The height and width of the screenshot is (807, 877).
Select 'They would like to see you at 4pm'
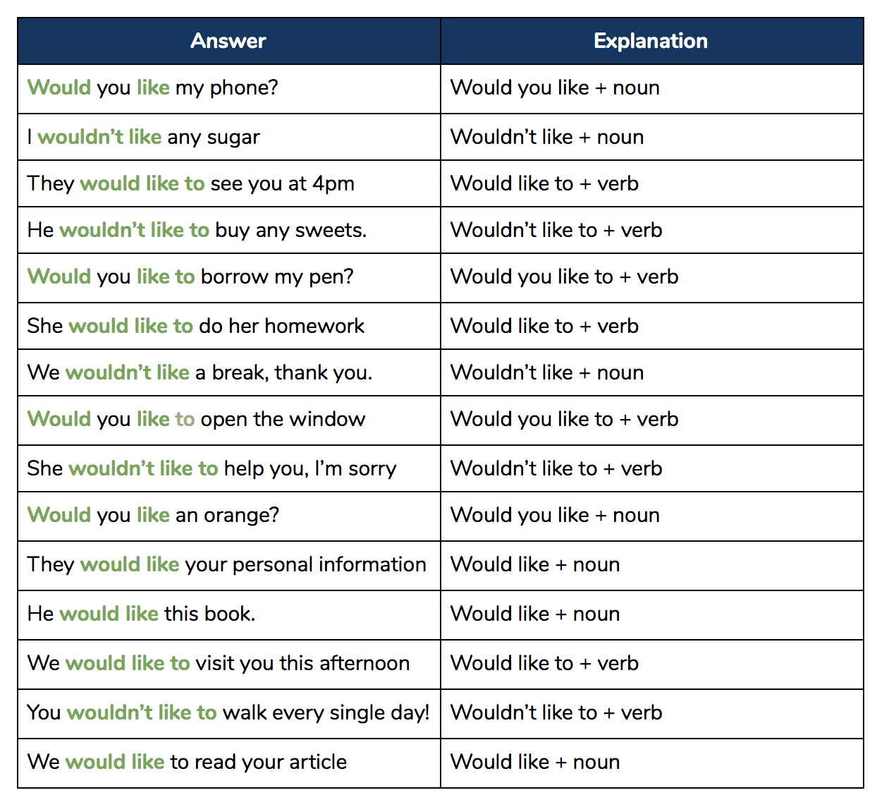tap(228, 183)
